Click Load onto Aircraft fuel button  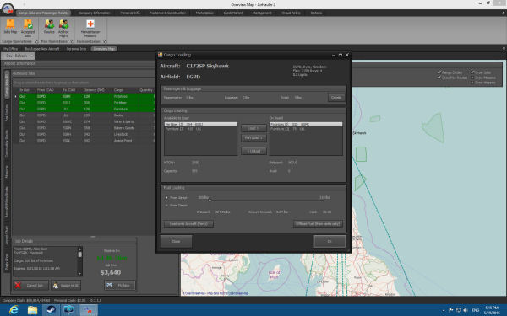188,224
